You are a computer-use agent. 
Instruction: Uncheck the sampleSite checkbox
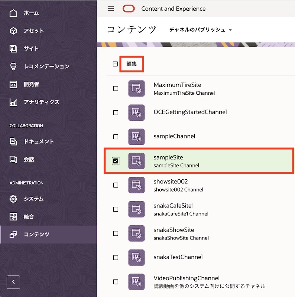[116, 161]
